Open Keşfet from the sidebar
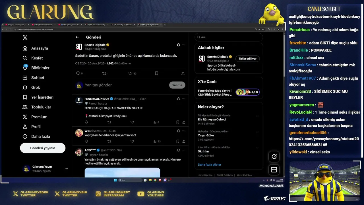The image size is (364, 205). (33, 58)
